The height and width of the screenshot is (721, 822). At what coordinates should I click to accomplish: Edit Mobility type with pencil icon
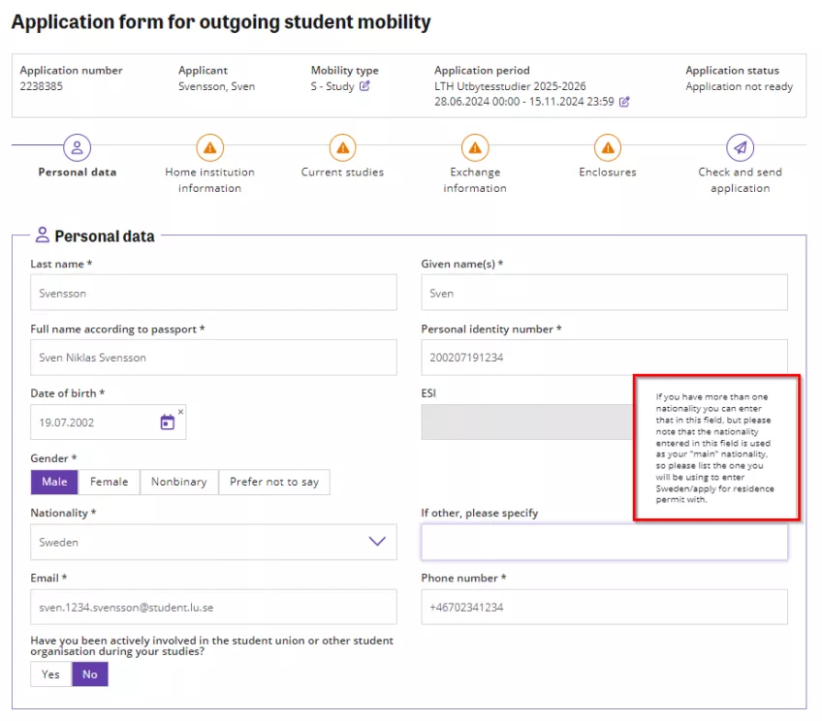(x=365, y=86)
